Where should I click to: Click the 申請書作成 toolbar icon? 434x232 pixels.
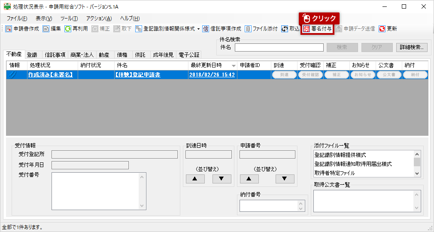click(9, 29)
